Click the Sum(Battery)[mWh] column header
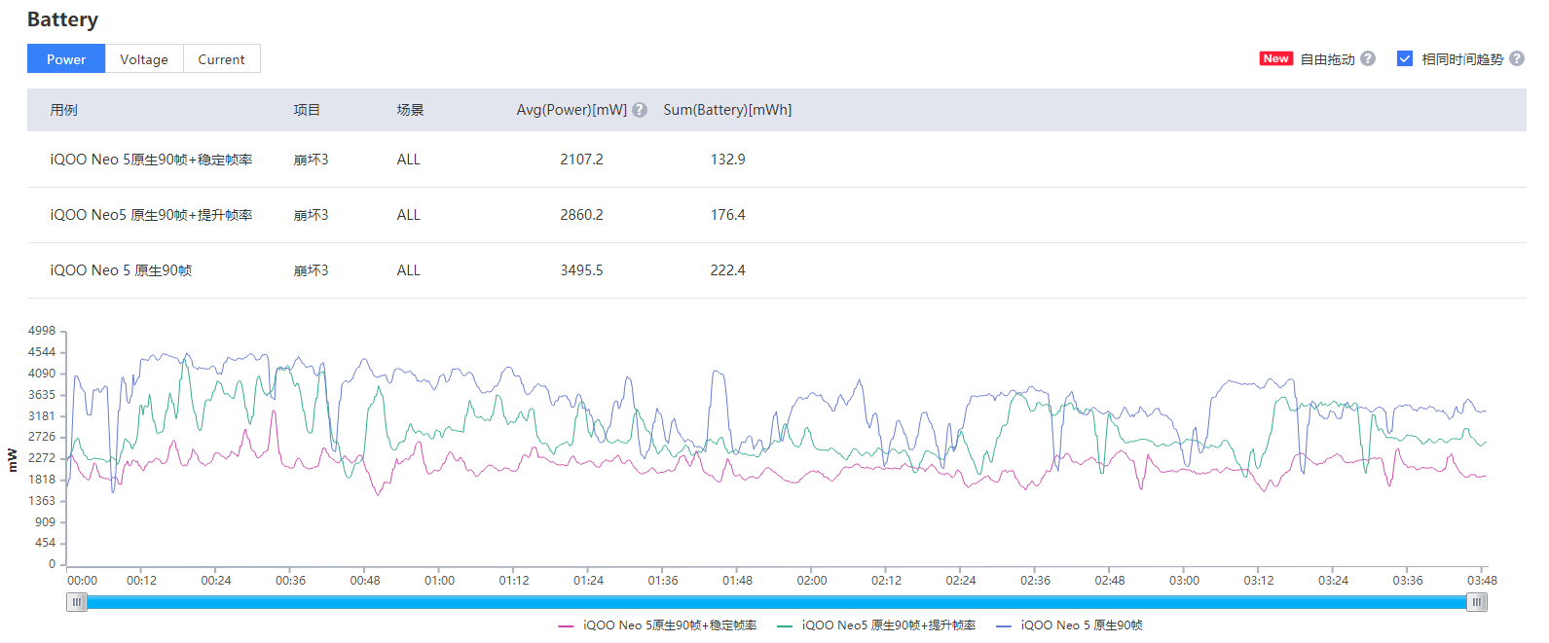The height and width of the screenshot is (643, 1549). click(x=727, y=110)
